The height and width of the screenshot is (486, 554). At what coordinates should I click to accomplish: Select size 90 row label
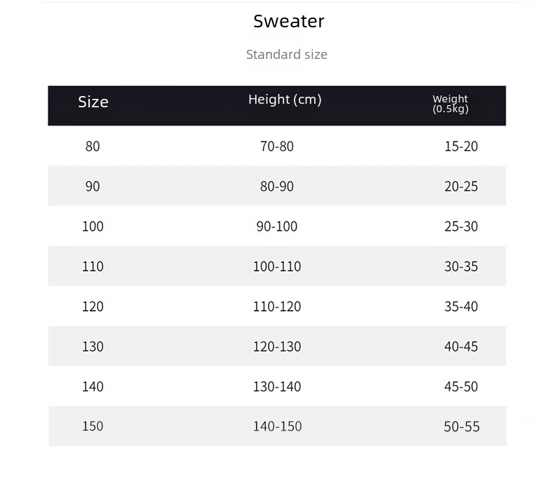pos(93,187)
